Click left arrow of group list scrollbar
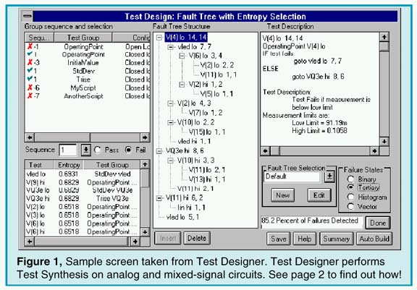The height and width of the screenshot is (290, 417). tap(30, 137)
